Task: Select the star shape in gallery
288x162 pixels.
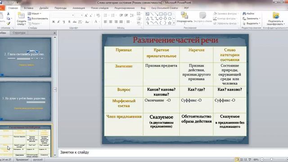Action: [x=170, y=23]
